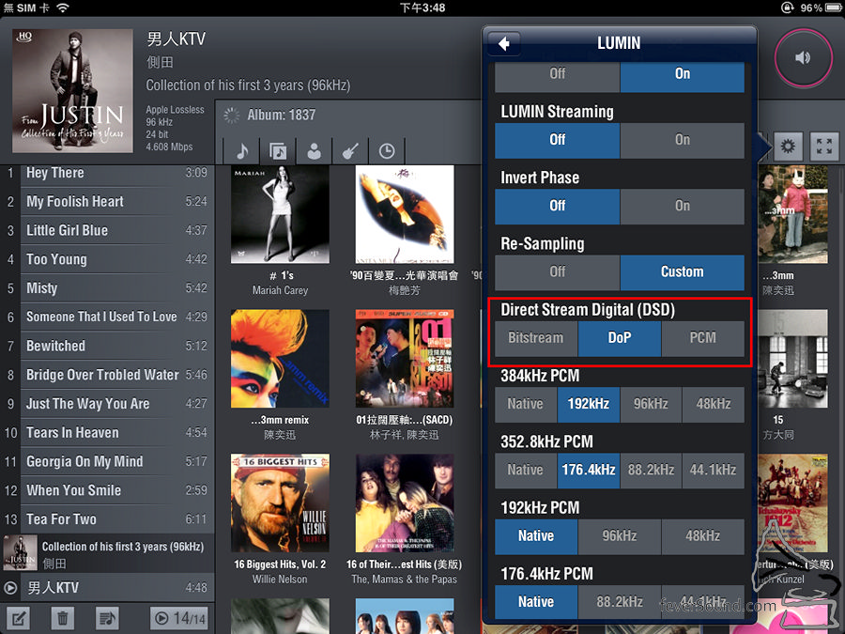Select Custom Re-Sampling
This screenshot has width=845, height=634.
tap(683, 272)
